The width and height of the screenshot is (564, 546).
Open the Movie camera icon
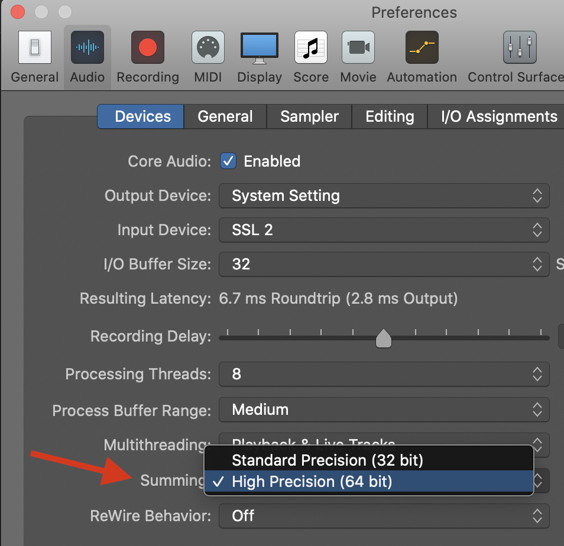pos(358,48)
